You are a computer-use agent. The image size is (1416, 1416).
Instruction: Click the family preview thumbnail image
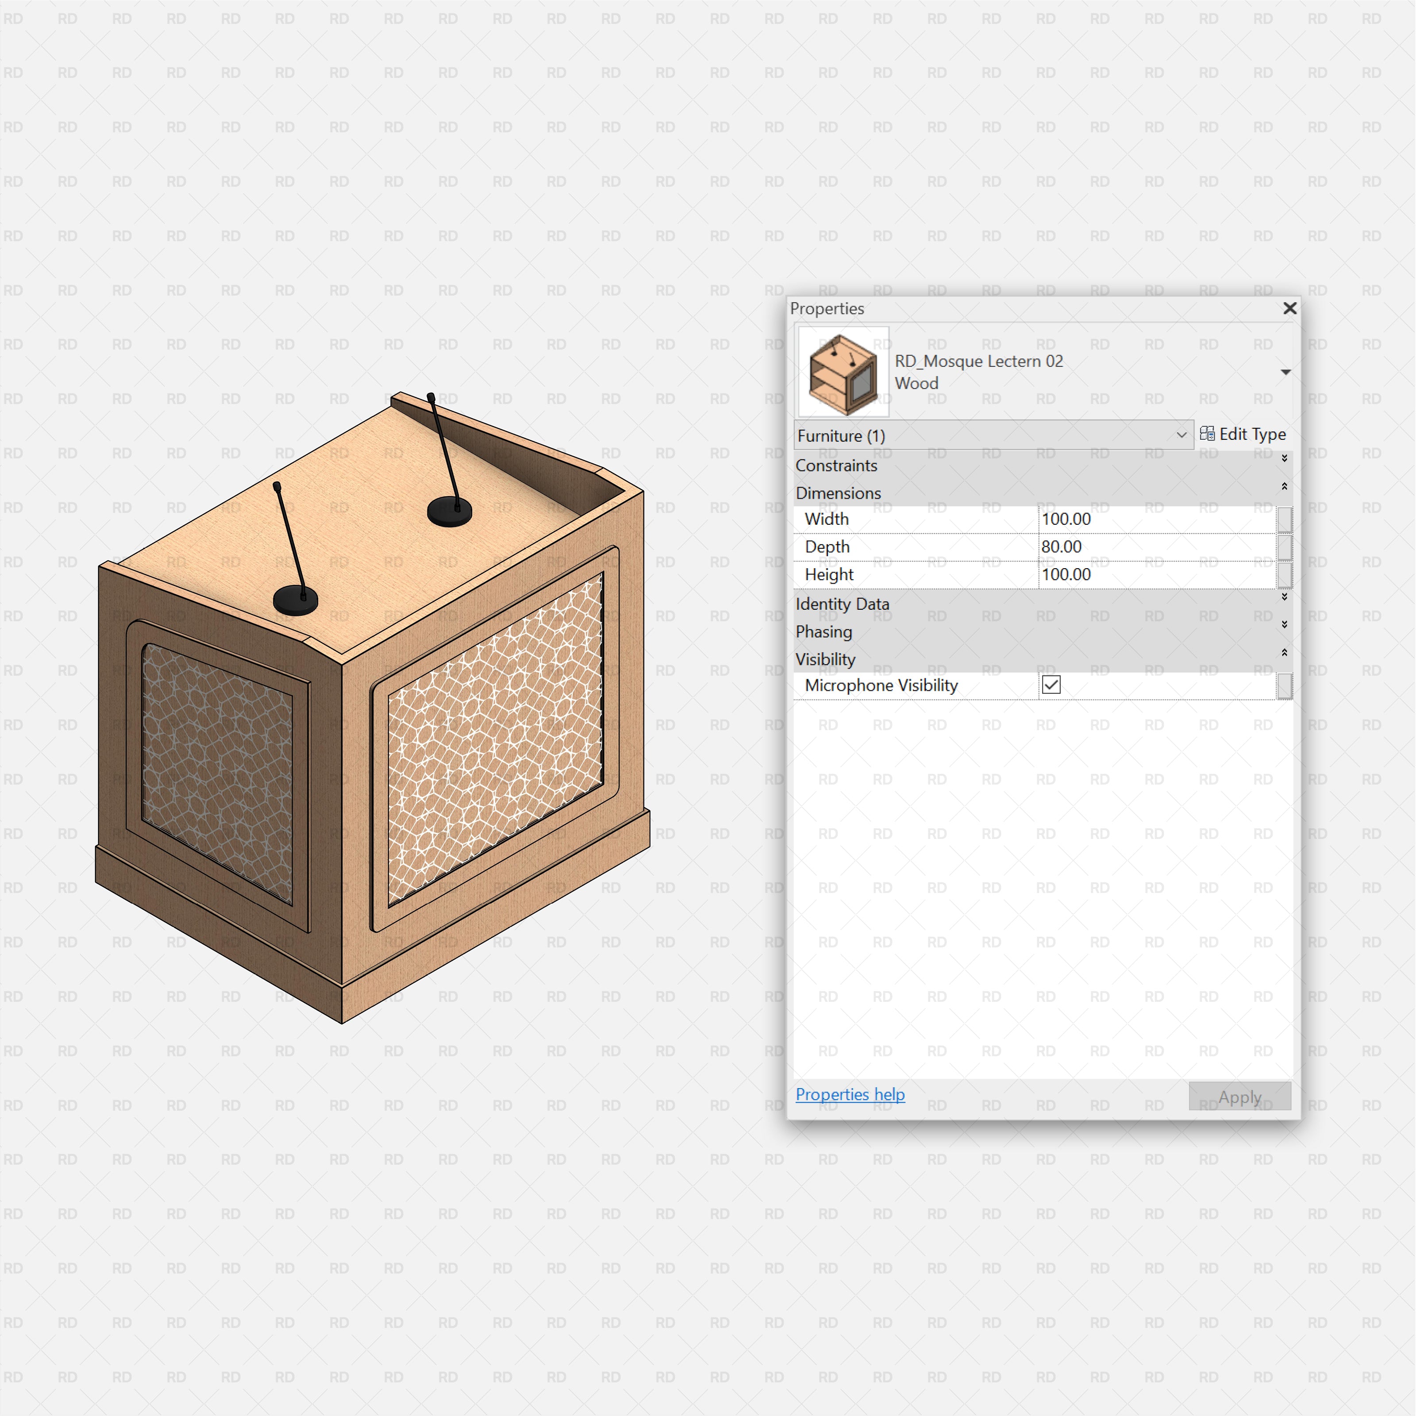[x=843, y=371]
